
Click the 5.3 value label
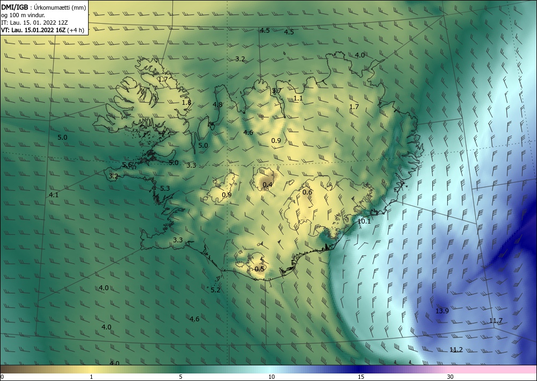[x=165, y=189]
